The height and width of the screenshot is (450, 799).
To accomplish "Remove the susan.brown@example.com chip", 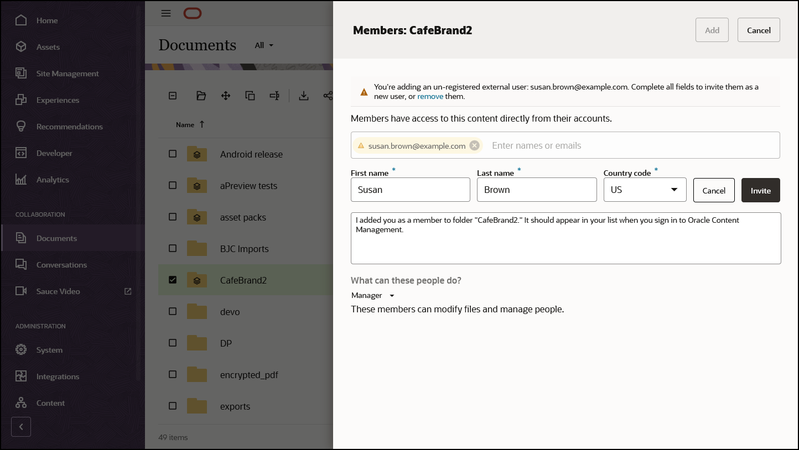I will point(474,145).
